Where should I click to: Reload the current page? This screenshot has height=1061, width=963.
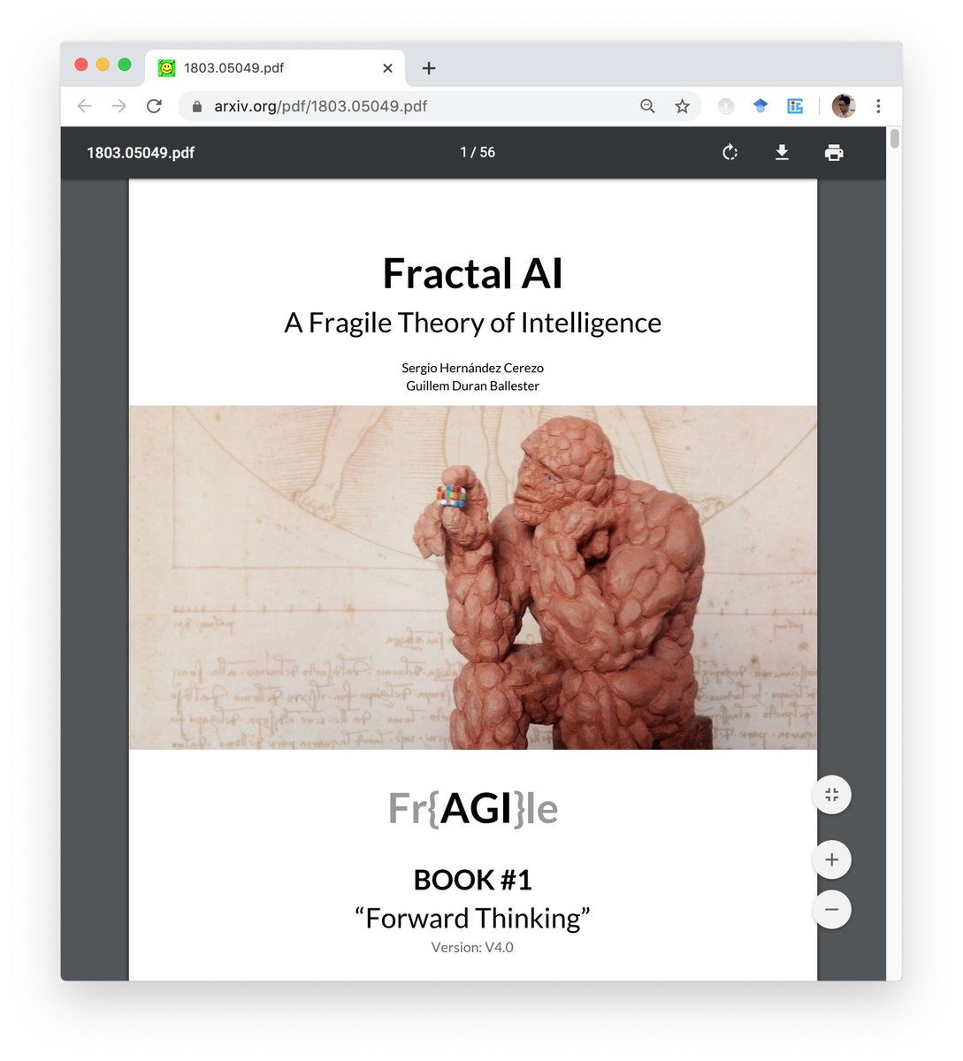(154, 106)
